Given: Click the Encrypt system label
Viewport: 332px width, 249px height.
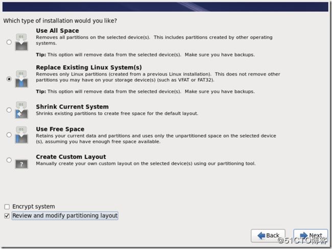Looking at the screenshot, I should (x=34, y=207).
